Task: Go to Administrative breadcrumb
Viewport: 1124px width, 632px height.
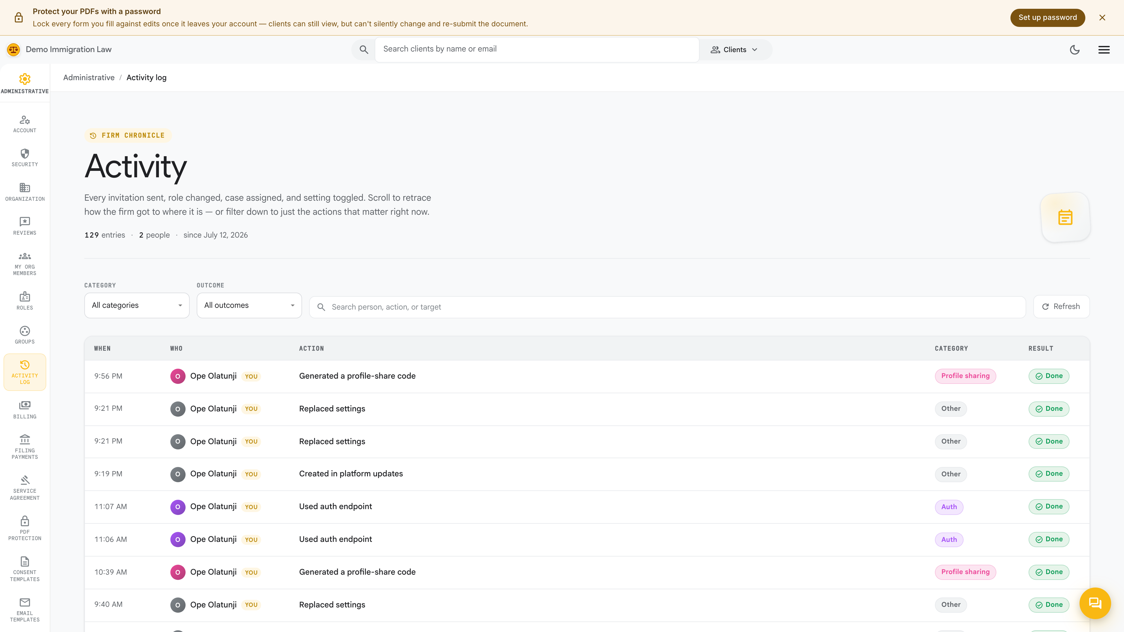Action: (89, 78)
